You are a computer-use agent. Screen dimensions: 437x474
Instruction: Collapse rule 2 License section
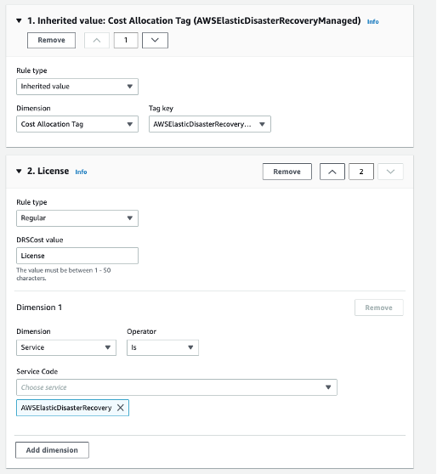[19, 171]
